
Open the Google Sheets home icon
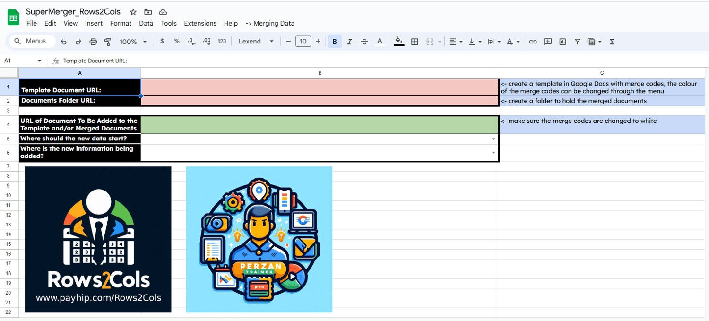(x=13, y=18)
